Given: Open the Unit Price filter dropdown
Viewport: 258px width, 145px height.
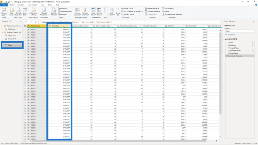Looking at the screenshot, I should click(x=184, y=26).
